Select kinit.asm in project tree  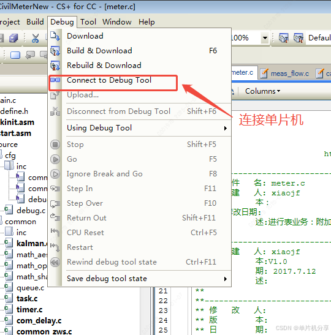click(x=17, y=122)
